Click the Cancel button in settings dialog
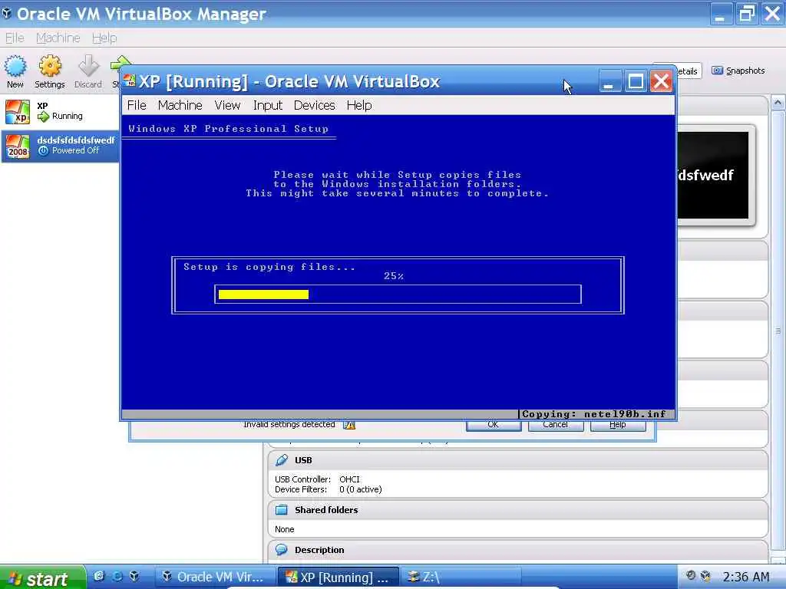 (556, 425)
